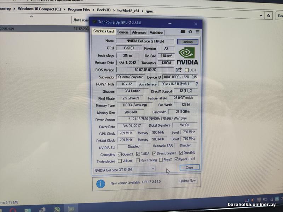This screenshot has width=283, height=212.
Task: Click the GPU field showing GK107
Action: pyautogui.click(x=129, y=48)
